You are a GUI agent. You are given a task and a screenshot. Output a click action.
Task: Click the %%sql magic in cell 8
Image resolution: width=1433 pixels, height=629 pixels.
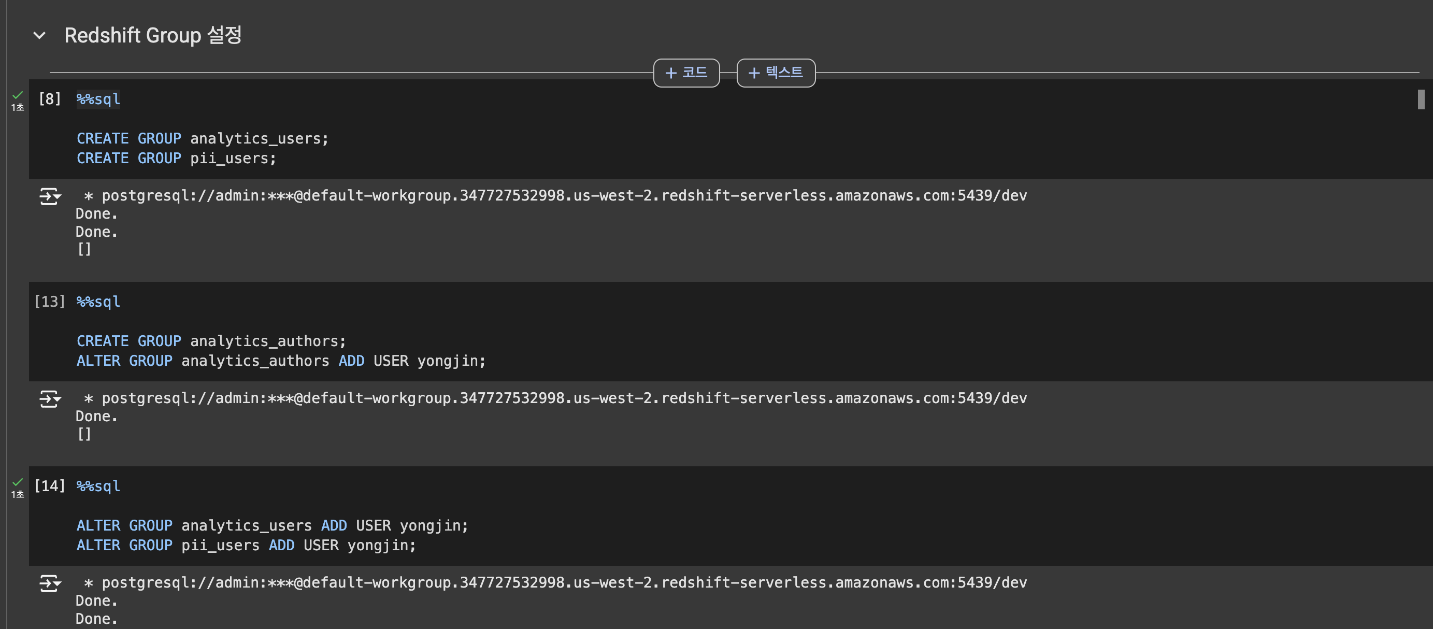pos(98,99)
